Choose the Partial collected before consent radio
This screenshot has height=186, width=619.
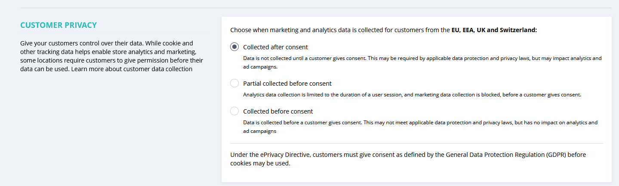[234, 84]
